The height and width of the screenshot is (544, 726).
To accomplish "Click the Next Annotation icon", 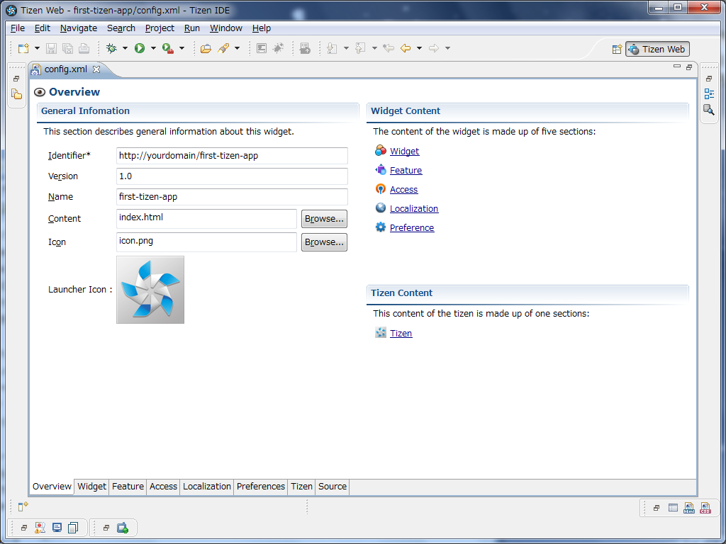I will pos(332,48).
